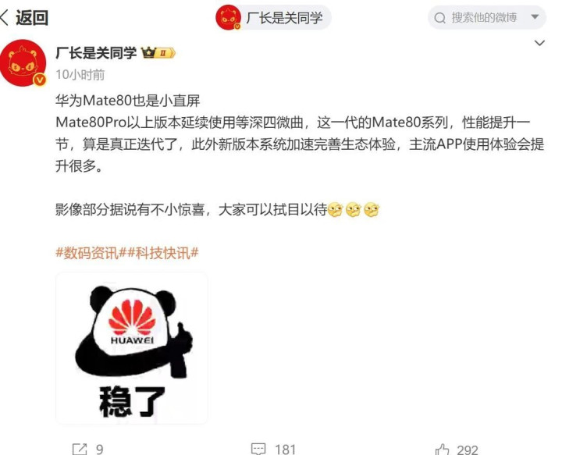Click the repost share icon
The width and height of the screenshot is (562, 455).
80,450
